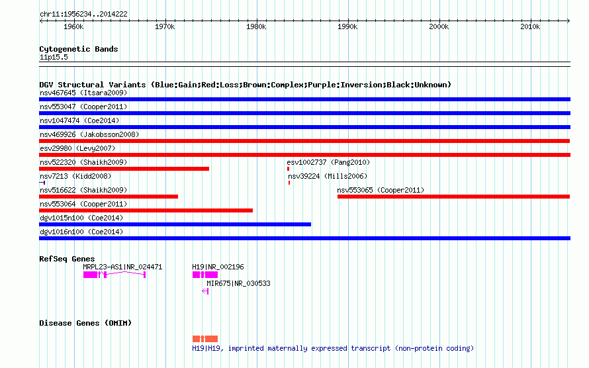
Task: Click the nsv7213 (Kidd2008) label text
Action: (75, 176)
